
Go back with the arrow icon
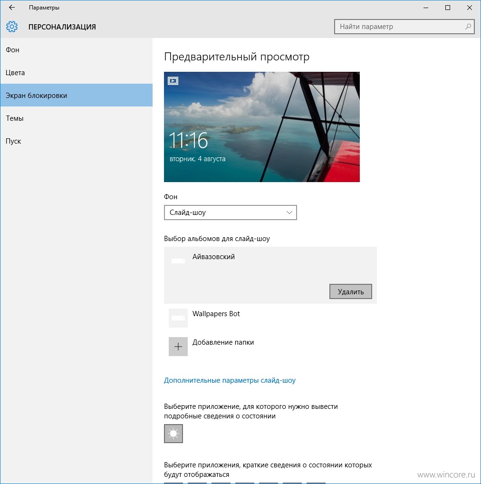(x=12, y=8)
